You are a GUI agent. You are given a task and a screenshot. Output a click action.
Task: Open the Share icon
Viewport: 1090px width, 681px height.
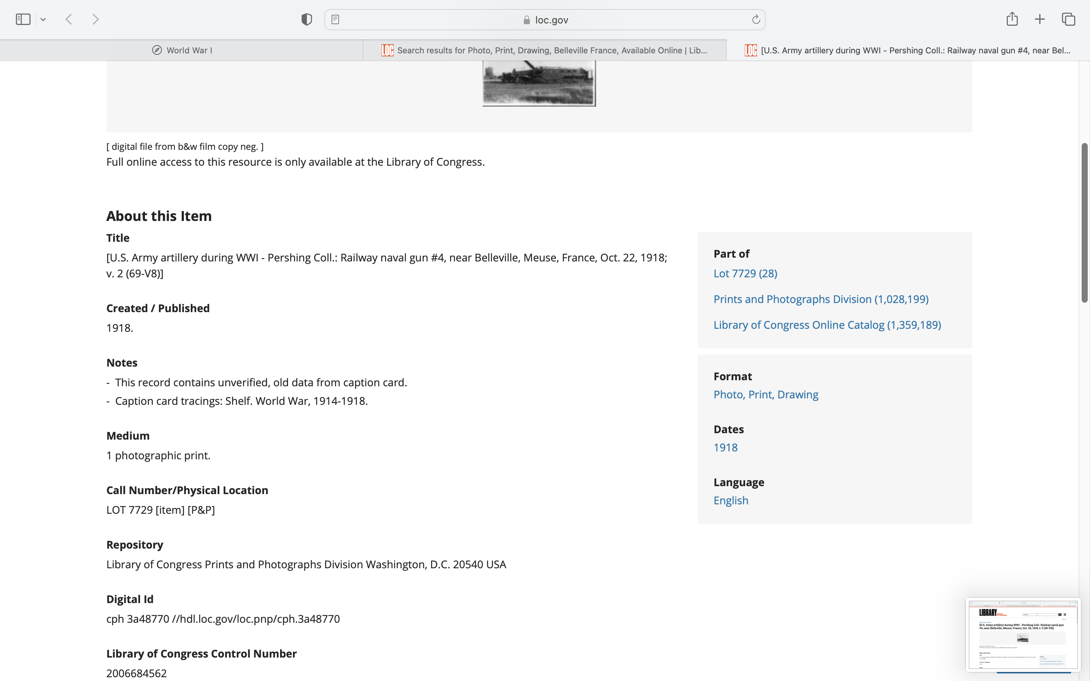pos(1012,19)
